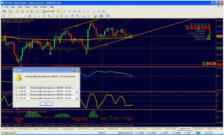
Task: Close the Alert dialog
Action: click(77, 70)
